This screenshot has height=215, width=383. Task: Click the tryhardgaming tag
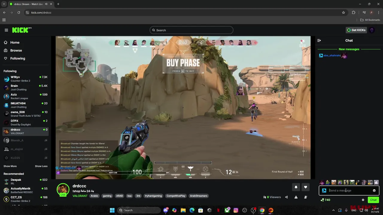(x=153, y=196)
